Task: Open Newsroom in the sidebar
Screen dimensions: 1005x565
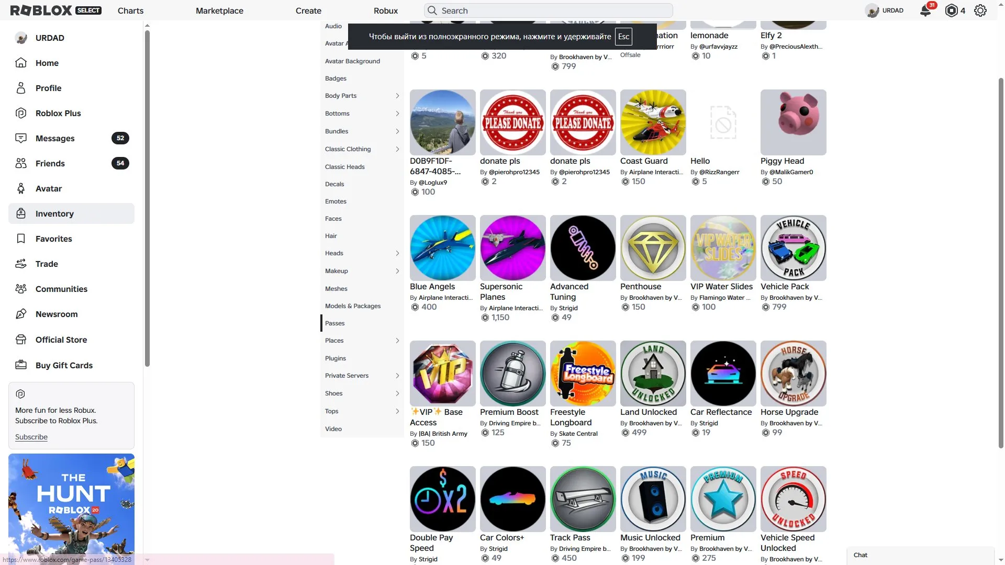Action: point(71,314)
